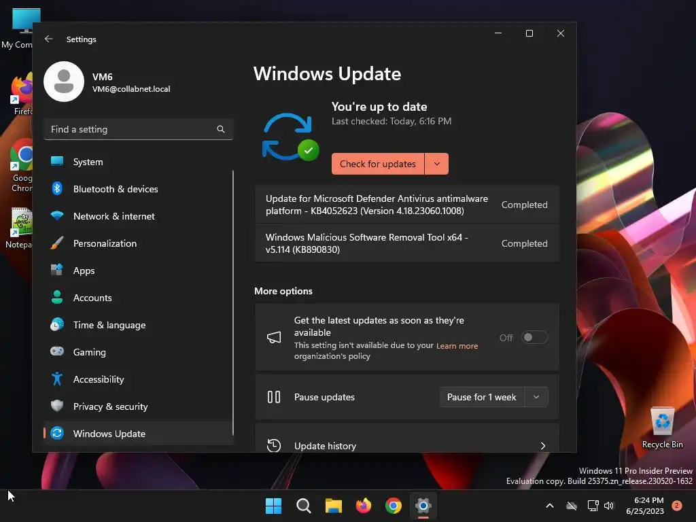The image size is (696, 522).
Task: Click the search magnifier in Find a setting
Action: (x=221, y=129)
